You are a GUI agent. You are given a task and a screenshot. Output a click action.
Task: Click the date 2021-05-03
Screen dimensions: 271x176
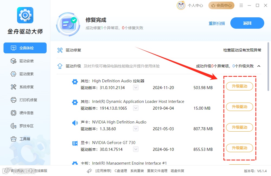(163, 129)
